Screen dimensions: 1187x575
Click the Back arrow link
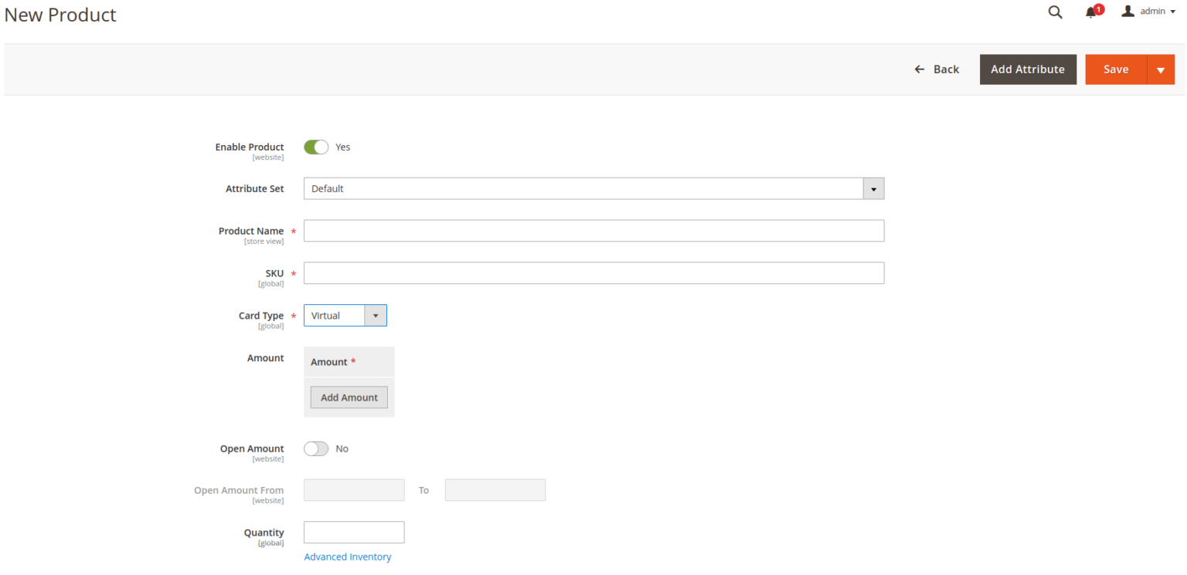pyautogui.click(x=937, y=69)
